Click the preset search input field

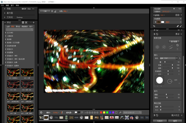coord(19,29)
